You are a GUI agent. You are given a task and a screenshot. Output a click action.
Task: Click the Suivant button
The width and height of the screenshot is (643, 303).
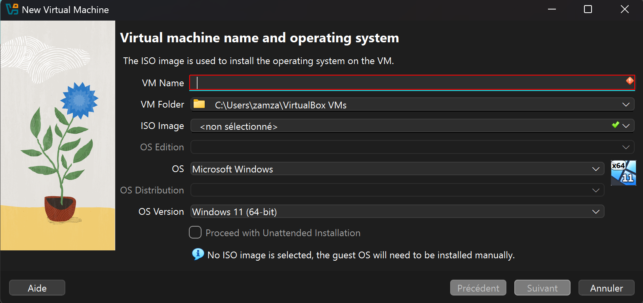(542, 288)
